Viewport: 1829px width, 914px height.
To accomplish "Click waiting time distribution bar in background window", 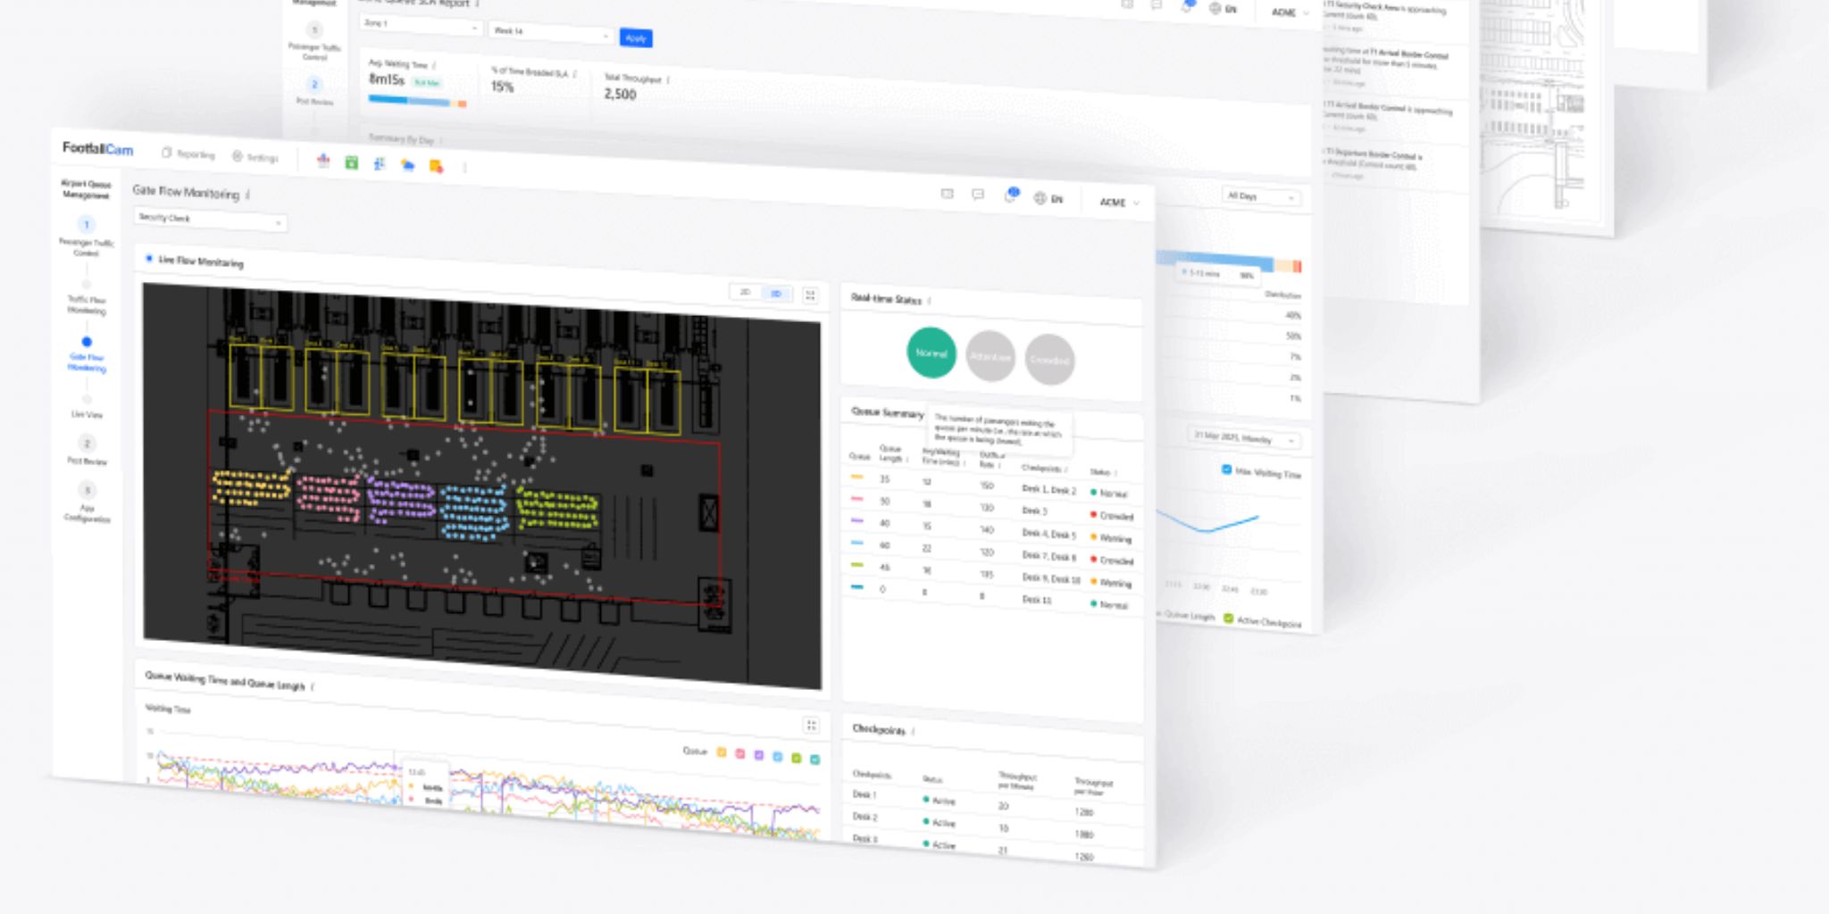I will (1228, 261).
